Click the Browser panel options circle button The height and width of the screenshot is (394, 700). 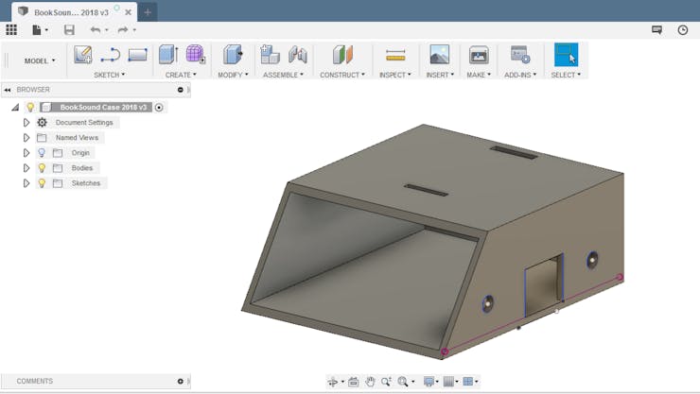pos(181,90)
